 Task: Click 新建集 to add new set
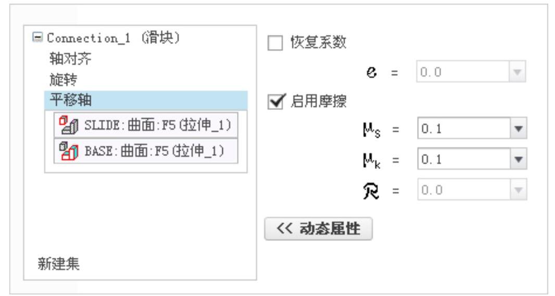pos(59,264)
